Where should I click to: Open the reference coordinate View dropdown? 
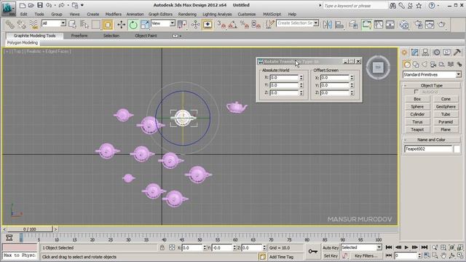point(163,23)
